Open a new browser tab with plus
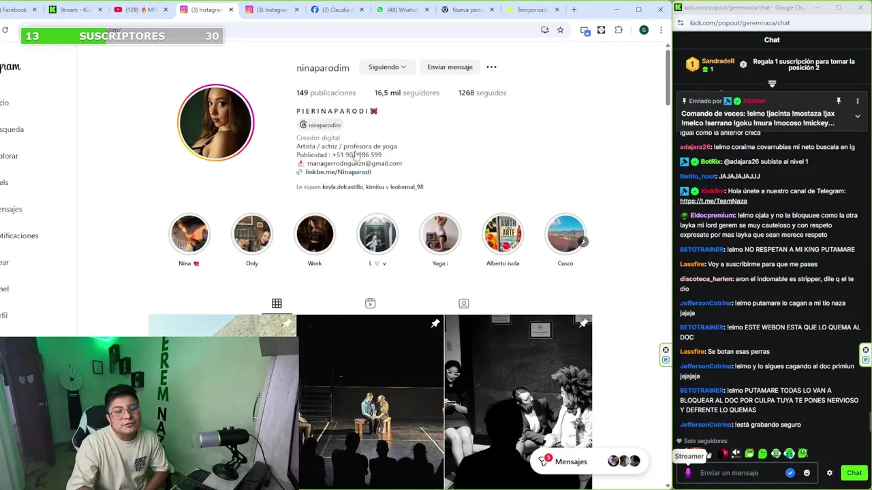 click(574, 10)
